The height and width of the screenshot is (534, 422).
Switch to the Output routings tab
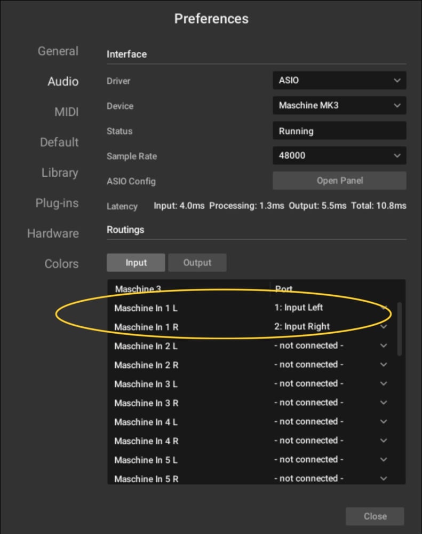[197, 263]
